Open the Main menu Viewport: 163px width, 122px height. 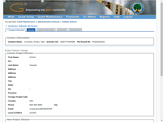(11, 17)
